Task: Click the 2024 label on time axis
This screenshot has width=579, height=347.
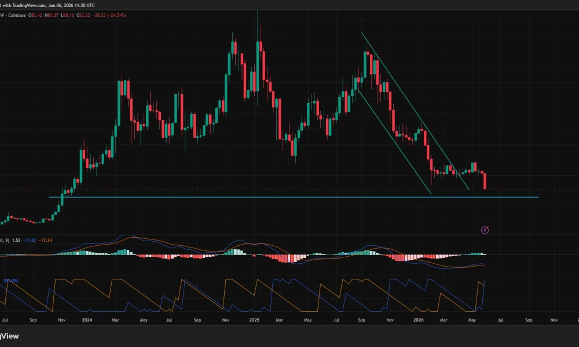Action: click(87, 320)
